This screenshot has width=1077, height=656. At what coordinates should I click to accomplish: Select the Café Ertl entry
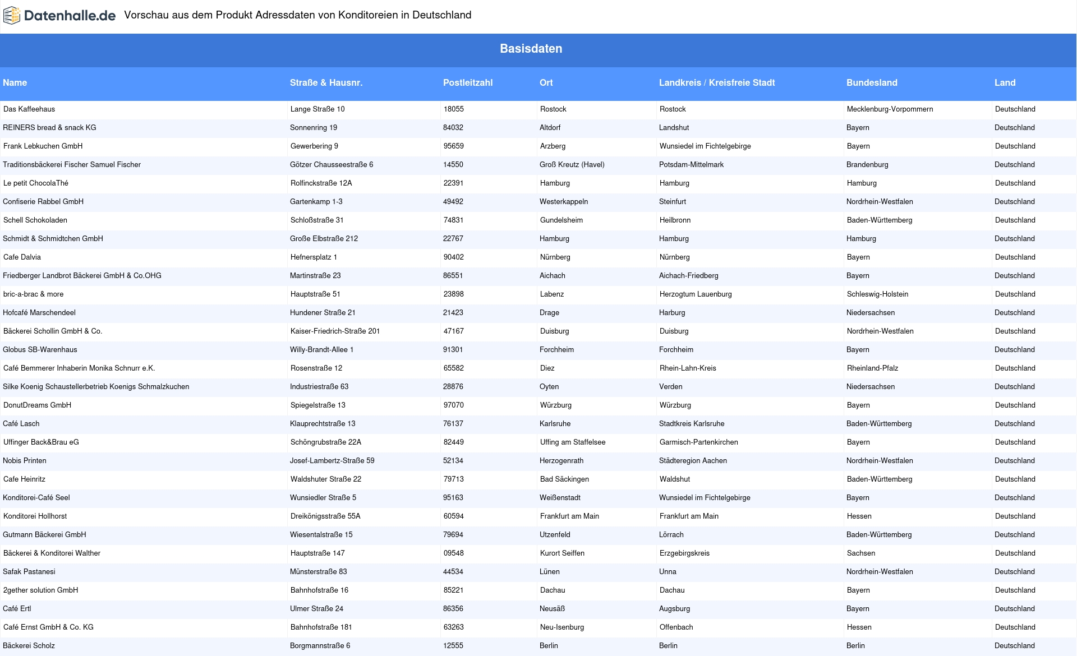17,609
